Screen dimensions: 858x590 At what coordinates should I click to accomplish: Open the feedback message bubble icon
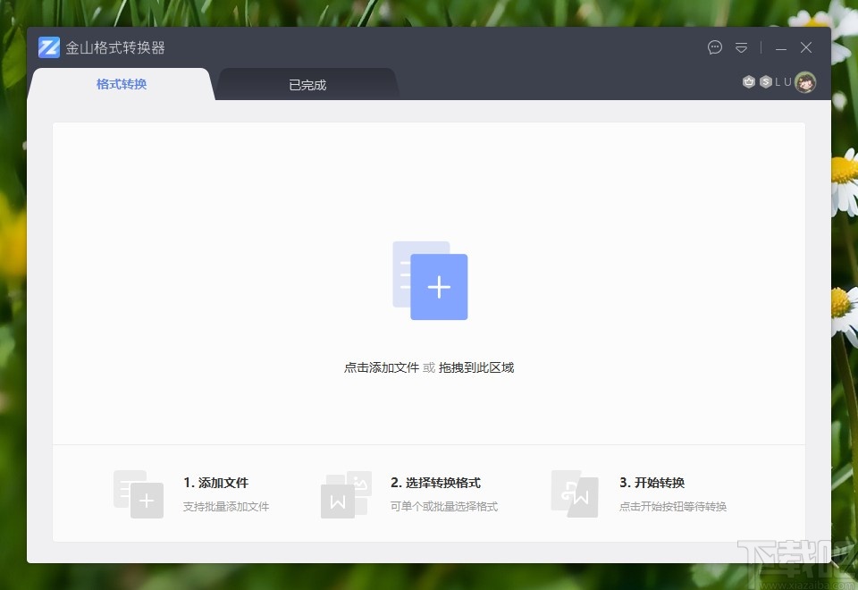click(714, 47)
